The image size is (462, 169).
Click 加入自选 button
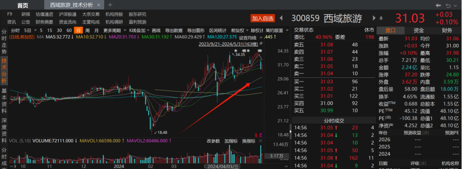(263, 18)
